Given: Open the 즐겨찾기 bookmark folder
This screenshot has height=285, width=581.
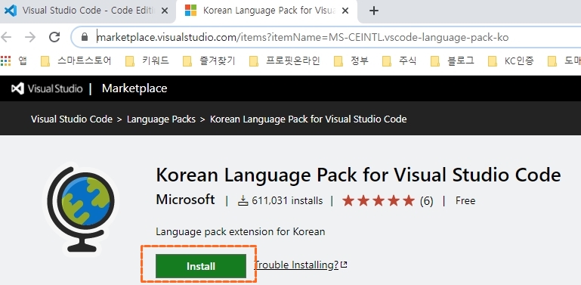Looking at the screenshot, I should [x=209, y=60].
